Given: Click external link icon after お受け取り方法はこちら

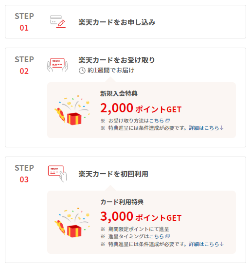Looking at the screenshot, I should [x=167, y=121].
